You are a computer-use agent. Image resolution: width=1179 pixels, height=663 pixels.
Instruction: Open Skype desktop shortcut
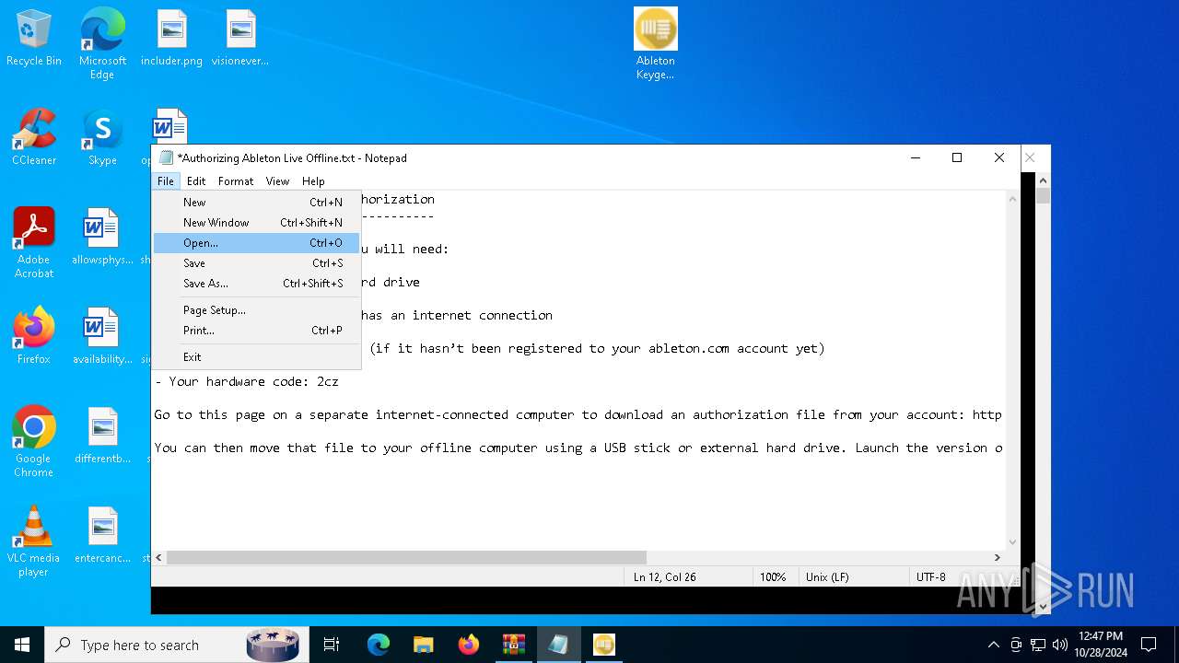pos(102,138)
